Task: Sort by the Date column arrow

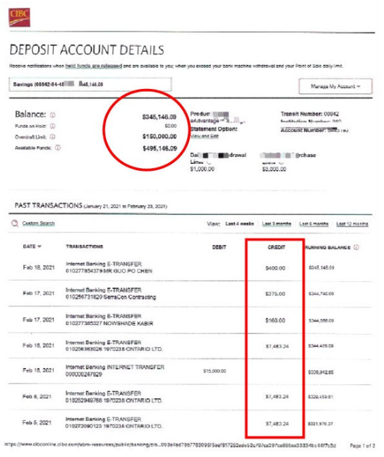Action: [x=40, y=247]
